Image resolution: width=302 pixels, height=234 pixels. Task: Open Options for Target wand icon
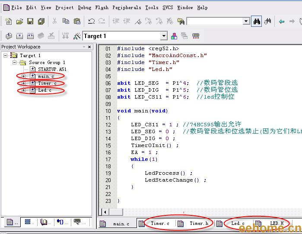point(77,36)
